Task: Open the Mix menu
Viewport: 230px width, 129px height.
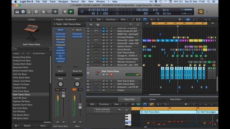Action: pos(83,1)
